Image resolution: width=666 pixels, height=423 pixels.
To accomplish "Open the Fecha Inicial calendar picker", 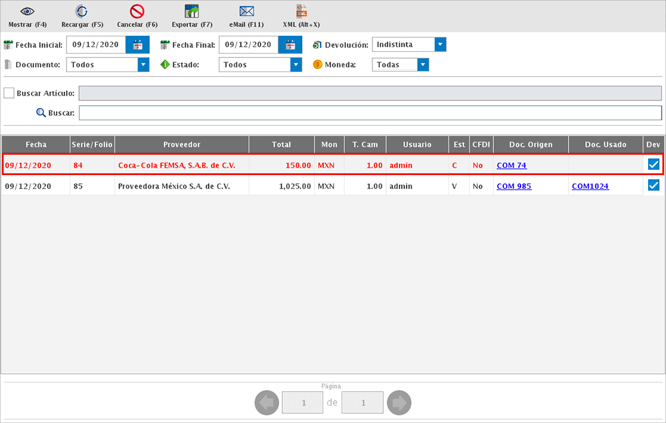I will [138, 44].
